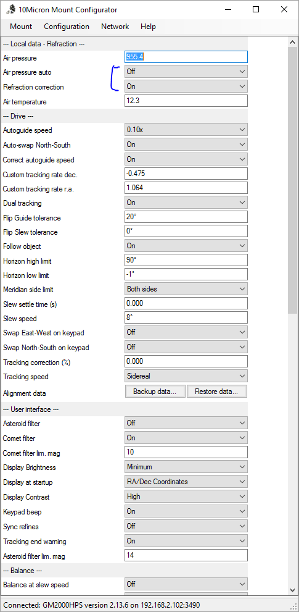Click the 10Micron app icon in title bar
The width and height of the screenshot is (299, 612).
pos(10,10)
